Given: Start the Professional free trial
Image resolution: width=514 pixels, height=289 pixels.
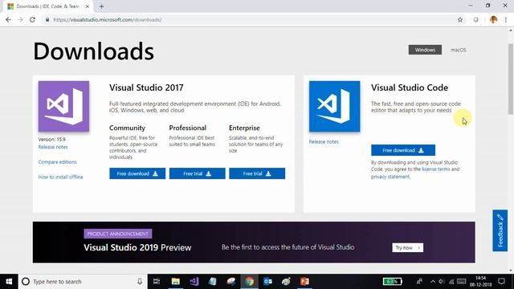Looking at the screenshot, I should click(x=197, y=173).
